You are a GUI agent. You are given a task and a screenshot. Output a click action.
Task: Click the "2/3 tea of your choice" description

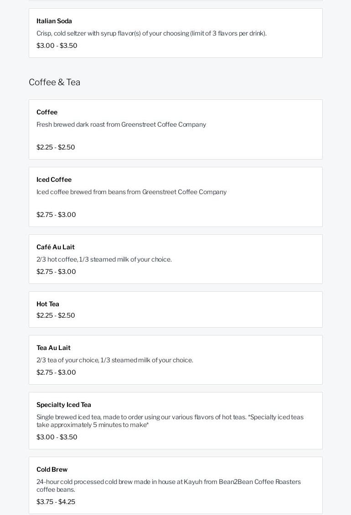click(115, 360)
